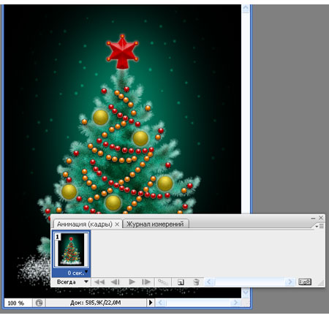The width and height of the screenshot is (329, 329).
Task: Play the animation
Action: (132, 282)
